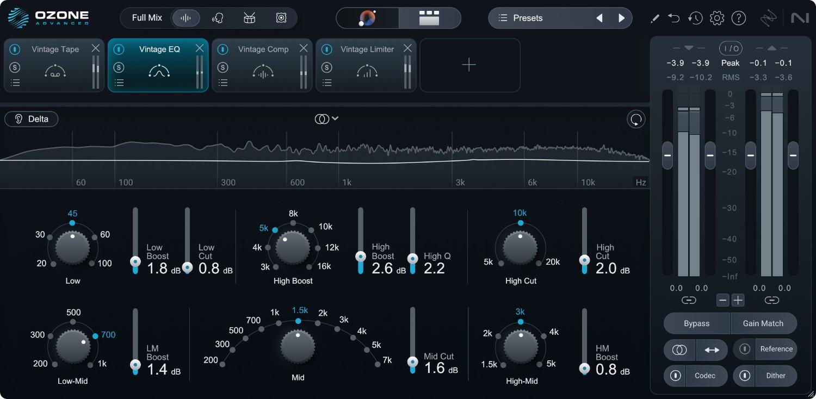Image resolution: width=816 pixels, height=399 pixels.
Task: Switch to the Vintage EQ module tab
Action: tap(158, 49)
